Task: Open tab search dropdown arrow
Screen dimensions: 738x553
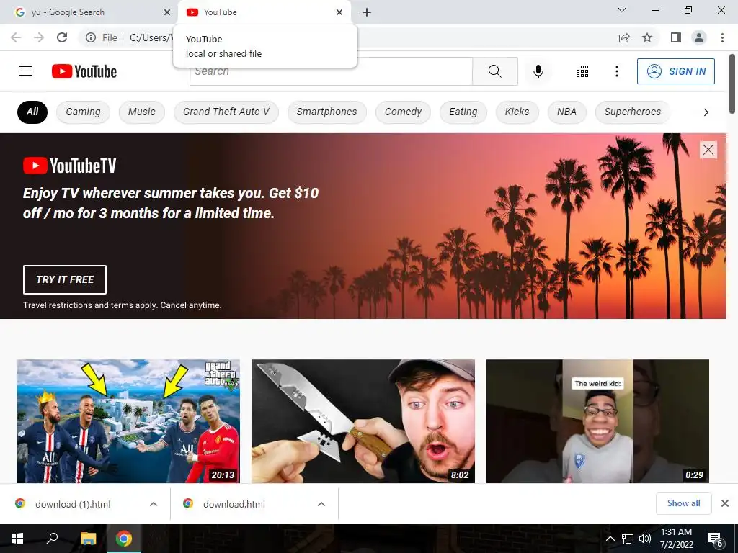Action: [x=622, y=10]
